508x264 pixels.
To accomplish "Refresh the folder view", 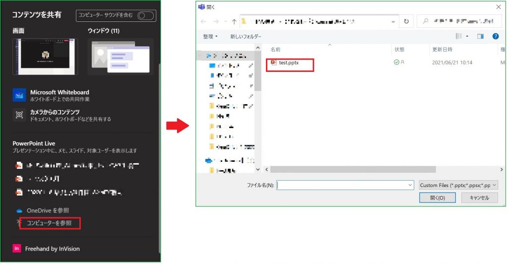I will click(x=406, y=21).
